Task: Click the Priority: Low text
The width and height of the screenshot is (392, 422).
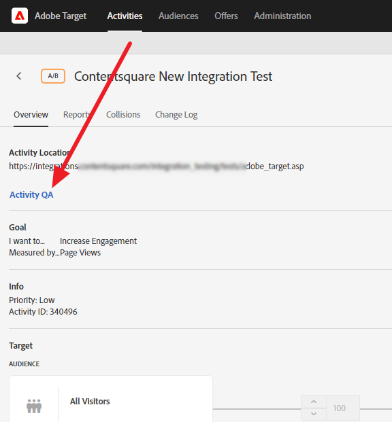Action: [x=32, y=300]
